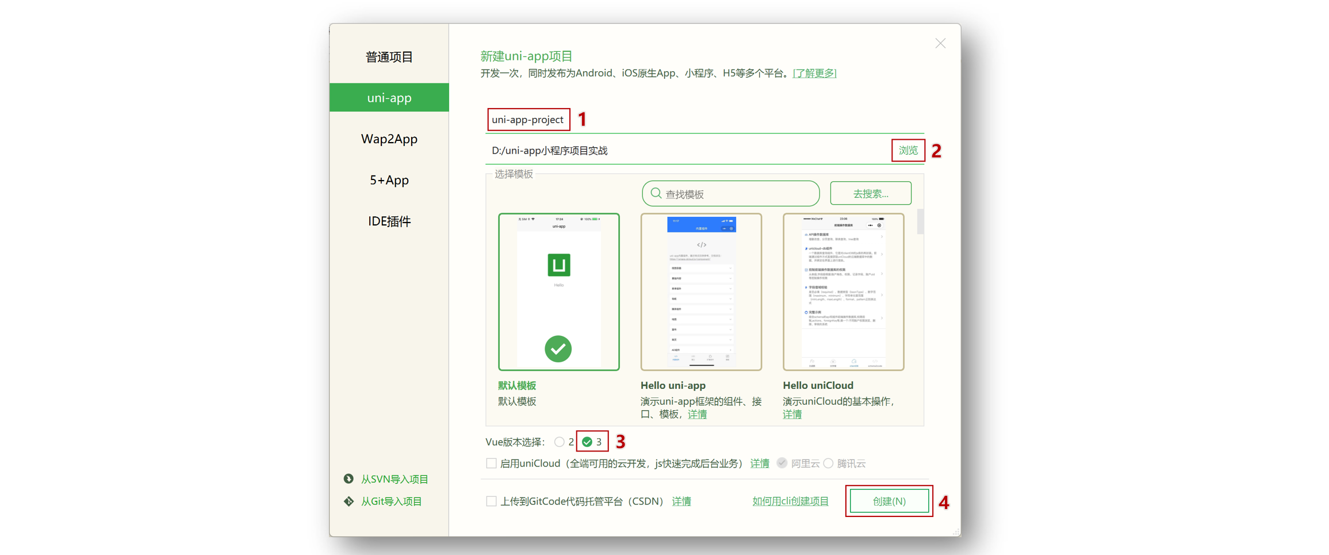Click the magnifier icon in template search
This screenshot has width=1329, height=555.
coord(656,193)
